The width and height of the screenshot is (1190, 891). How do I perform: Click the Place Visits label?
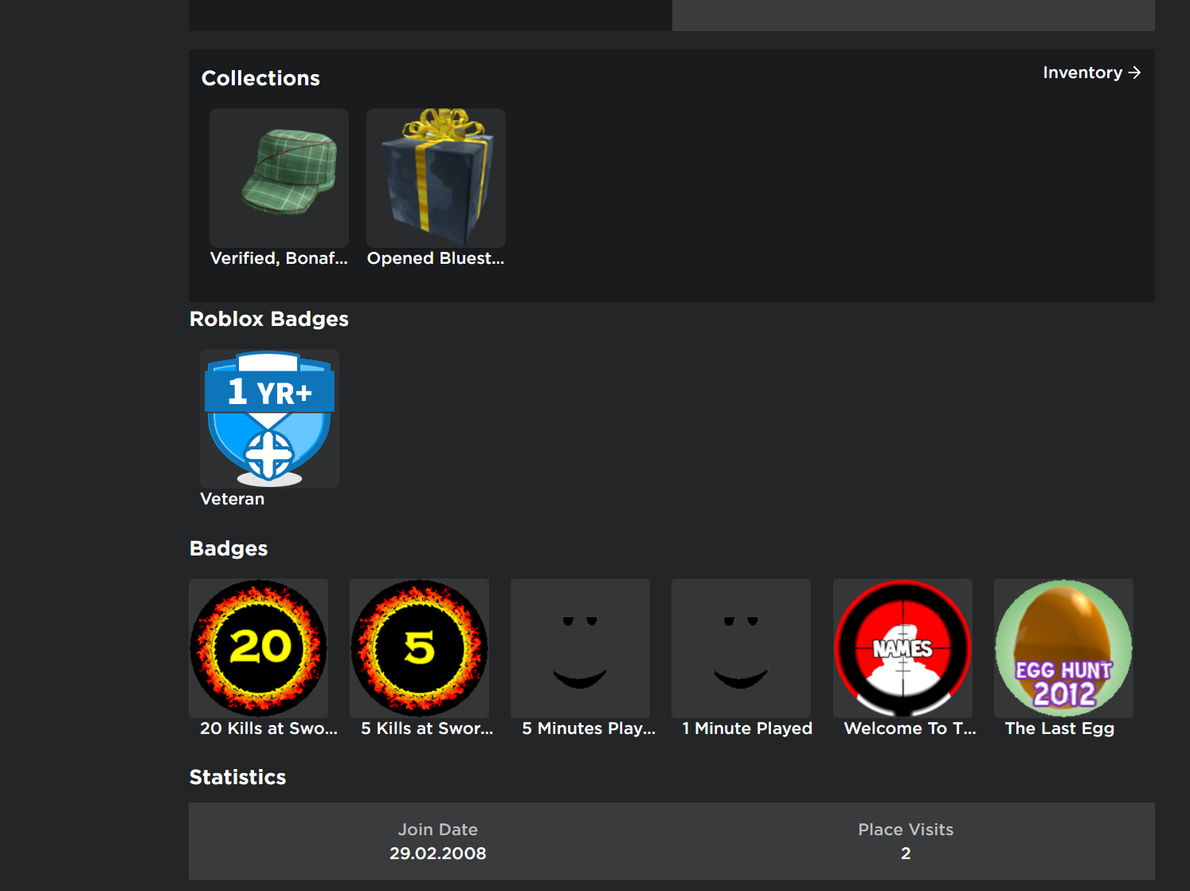click(x=906, y=830)
